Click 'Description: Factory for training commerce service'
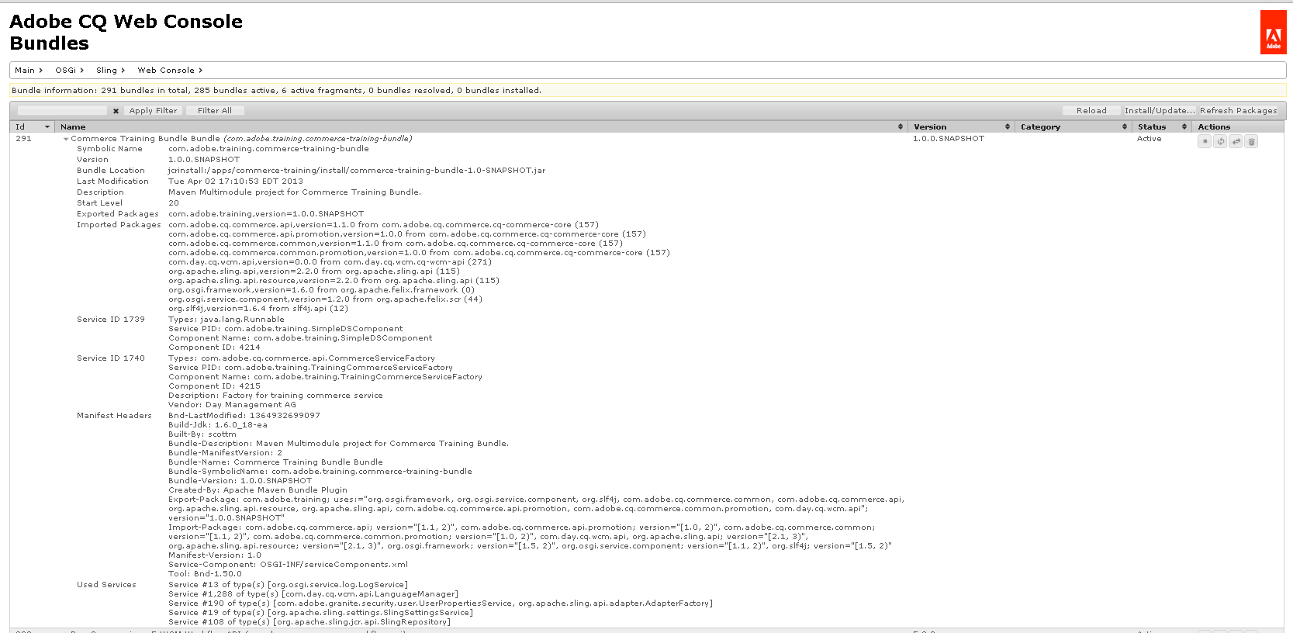1293x633 pixels. click(275, 396)
